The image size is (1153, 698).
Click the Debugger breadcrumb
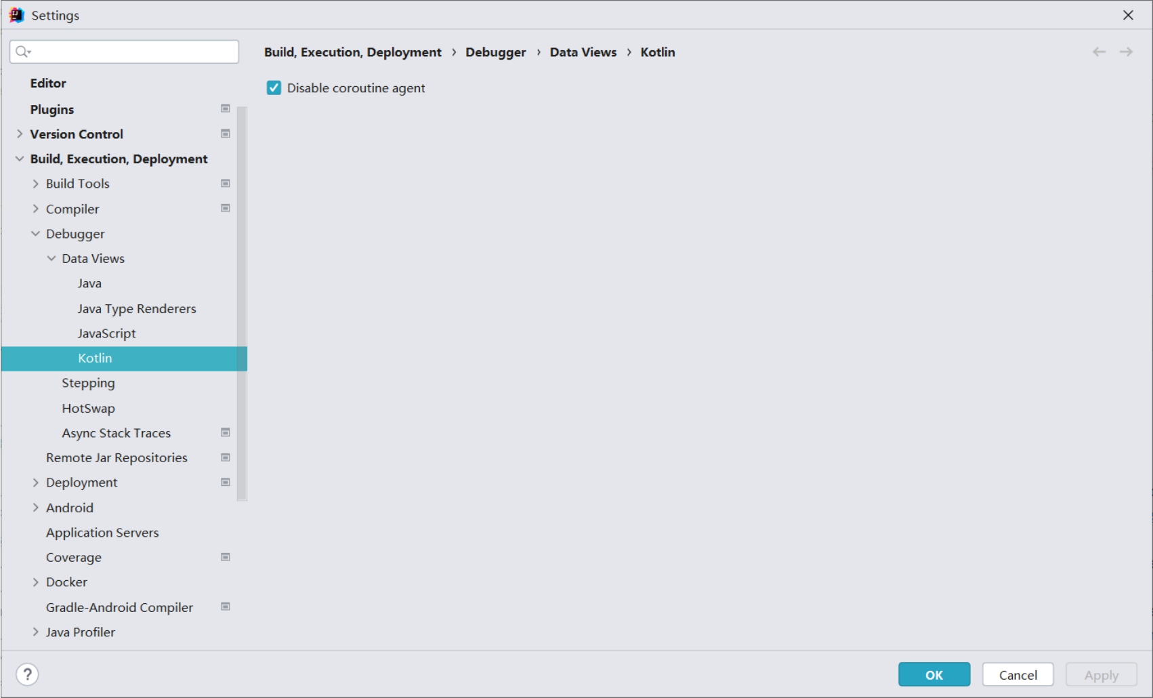click(496, 52)
